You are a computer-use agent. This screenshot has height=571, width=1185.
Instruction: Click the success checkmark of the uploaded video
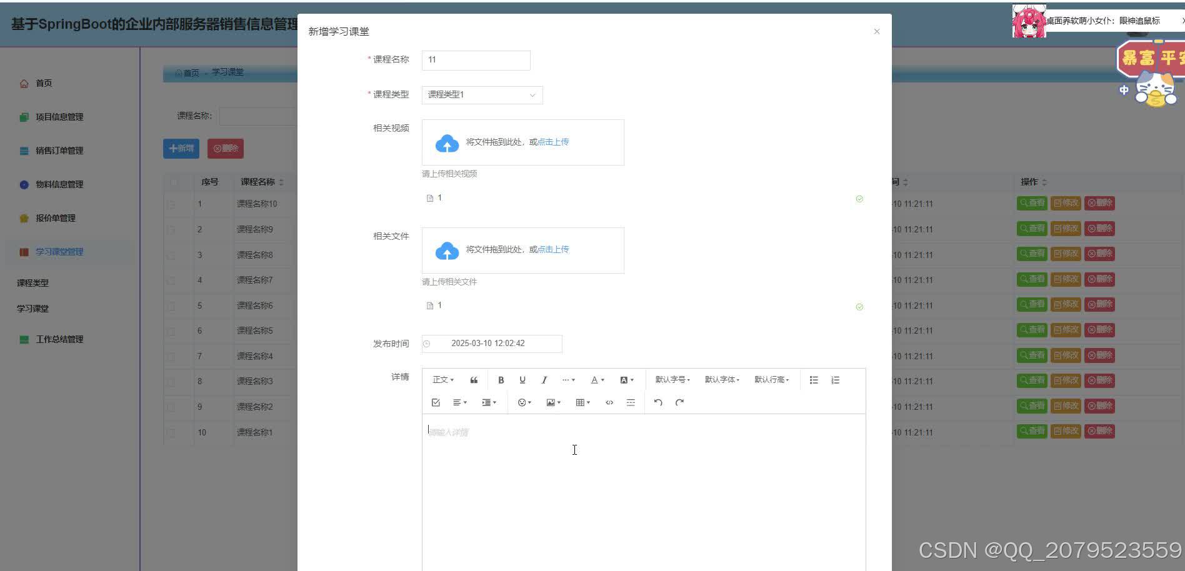859,199
